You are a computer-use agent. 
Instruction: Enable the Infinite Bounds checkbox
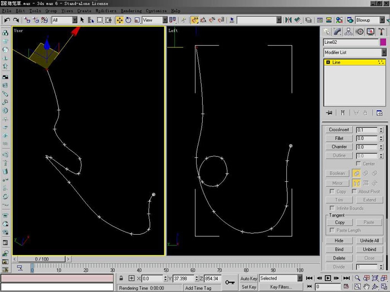(x=332, y=208)
